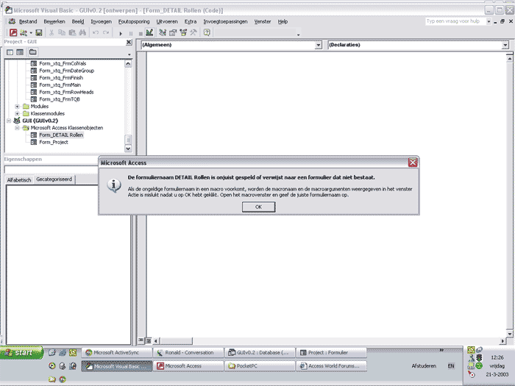Image resolution: width=515 pixels, height=386 pixels.
Task: Select Form_xtq_FrmTQB in project tree
Action: [60, 99]
